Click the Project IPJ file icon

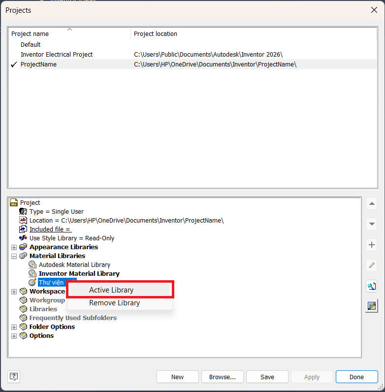pyautogui.click(x=14, y=202)
